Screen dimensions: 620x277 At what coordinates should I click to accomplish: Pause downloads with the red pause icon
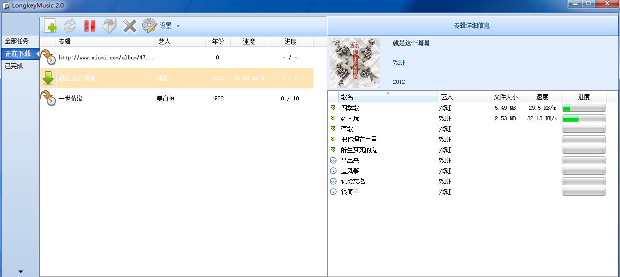click(90, 26)
